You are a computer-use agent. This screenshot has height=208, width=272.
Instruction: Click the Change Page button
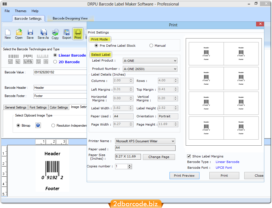[159, 157]
